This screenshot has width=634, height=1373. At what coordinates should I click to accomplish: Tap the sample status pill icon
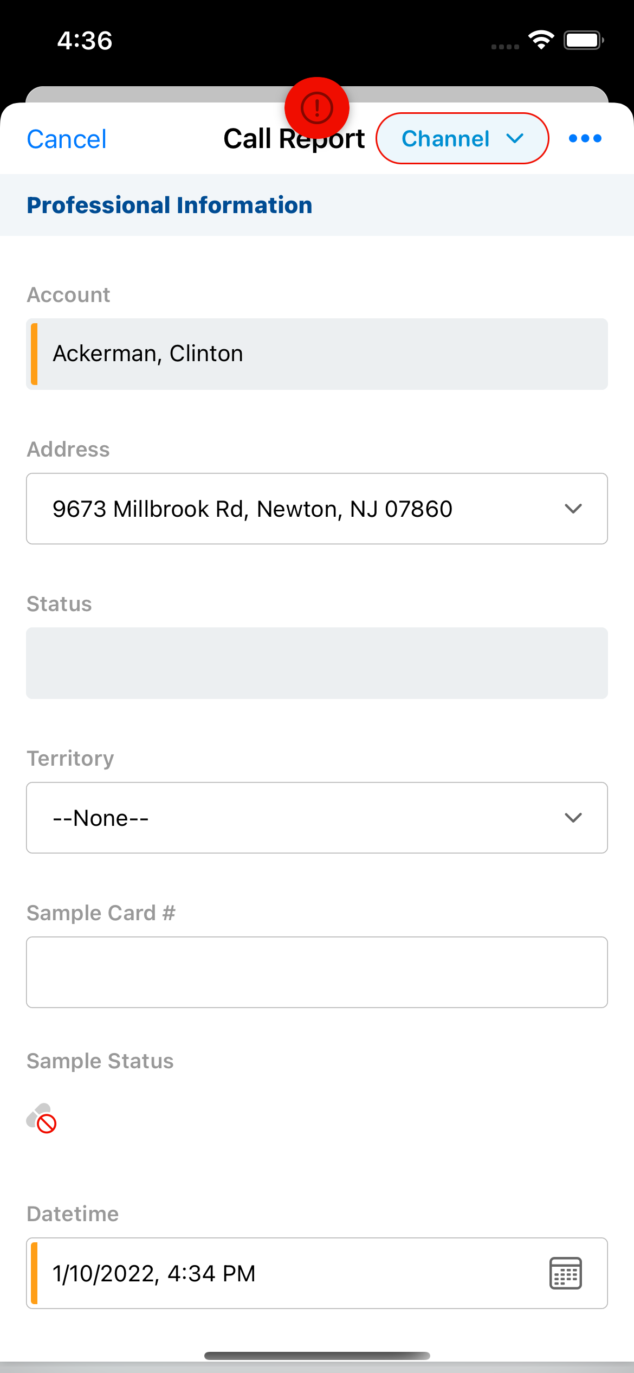coord(42,1119)
